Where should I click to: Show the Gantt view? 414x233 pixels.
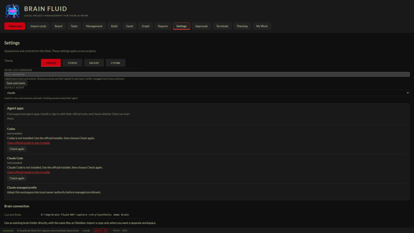pyautogui.click(x=129, y=26)
